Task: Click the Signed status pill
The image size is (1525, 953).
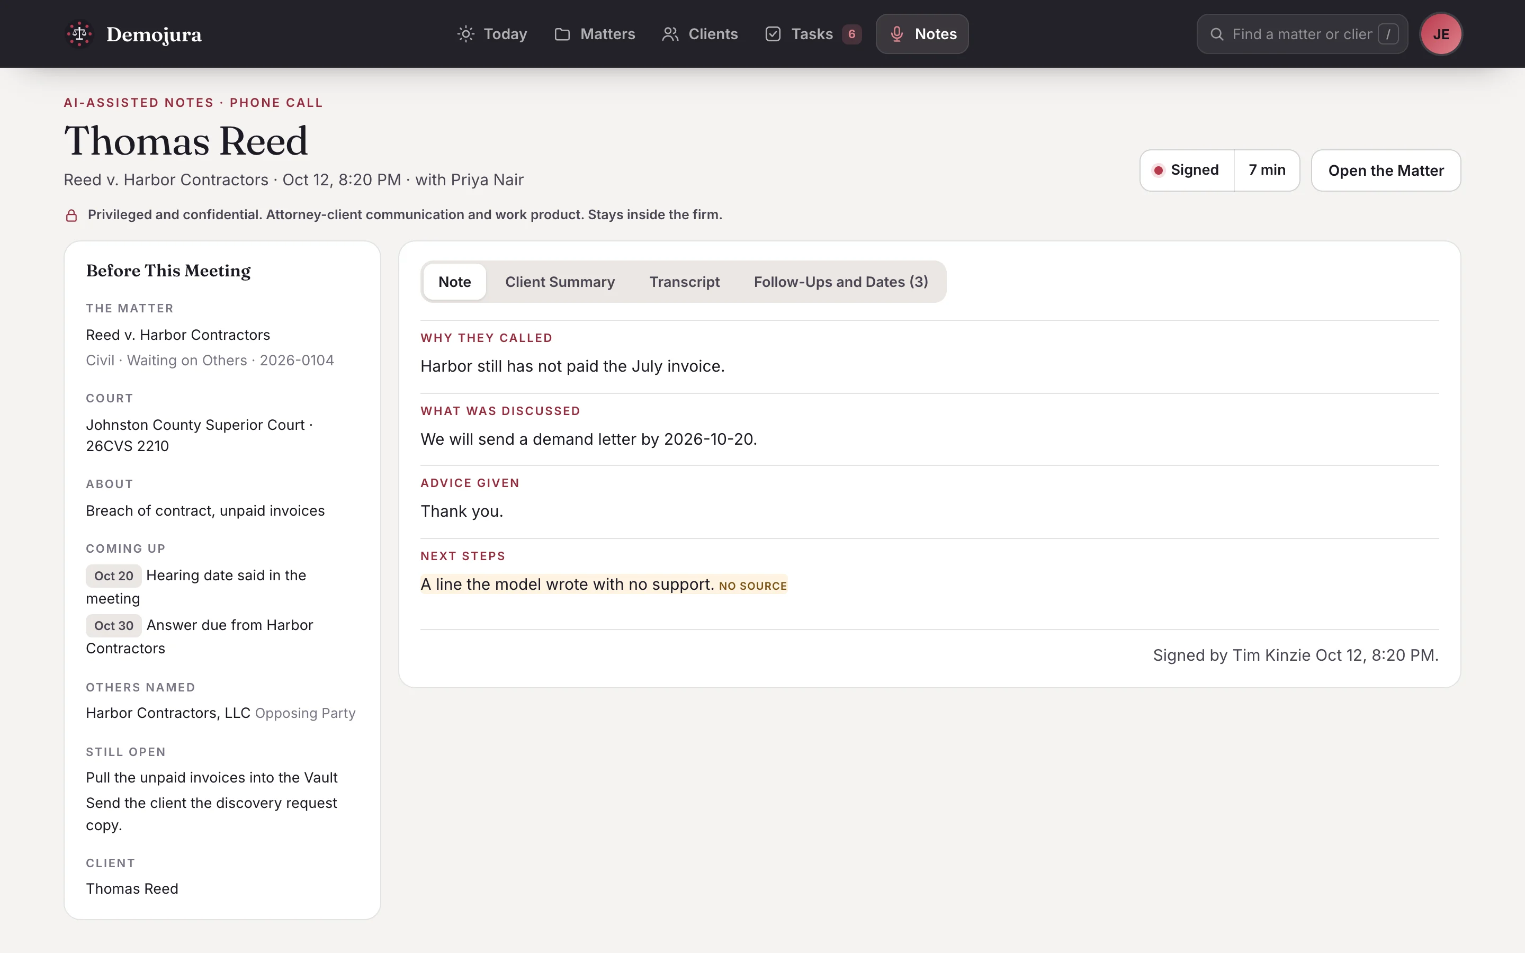Action: point(1187,170)
